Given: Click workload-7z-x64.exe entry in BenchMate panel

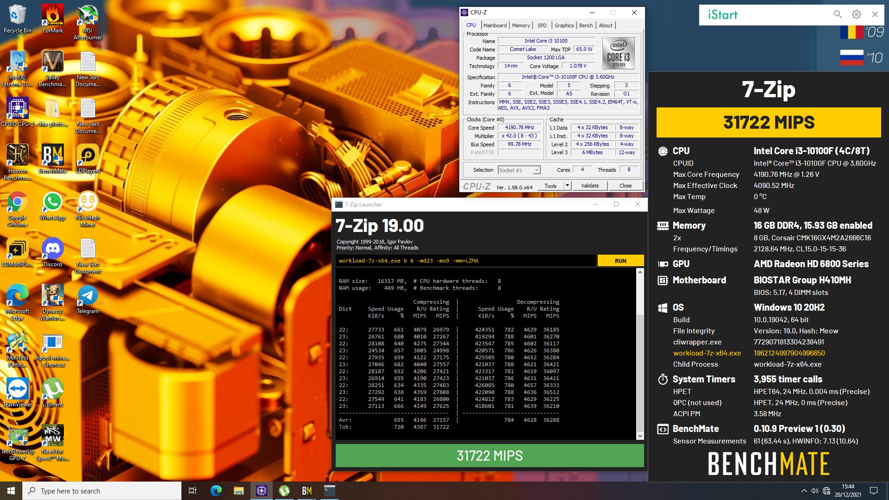Looking at the screenshot, I should pos(707,353).
